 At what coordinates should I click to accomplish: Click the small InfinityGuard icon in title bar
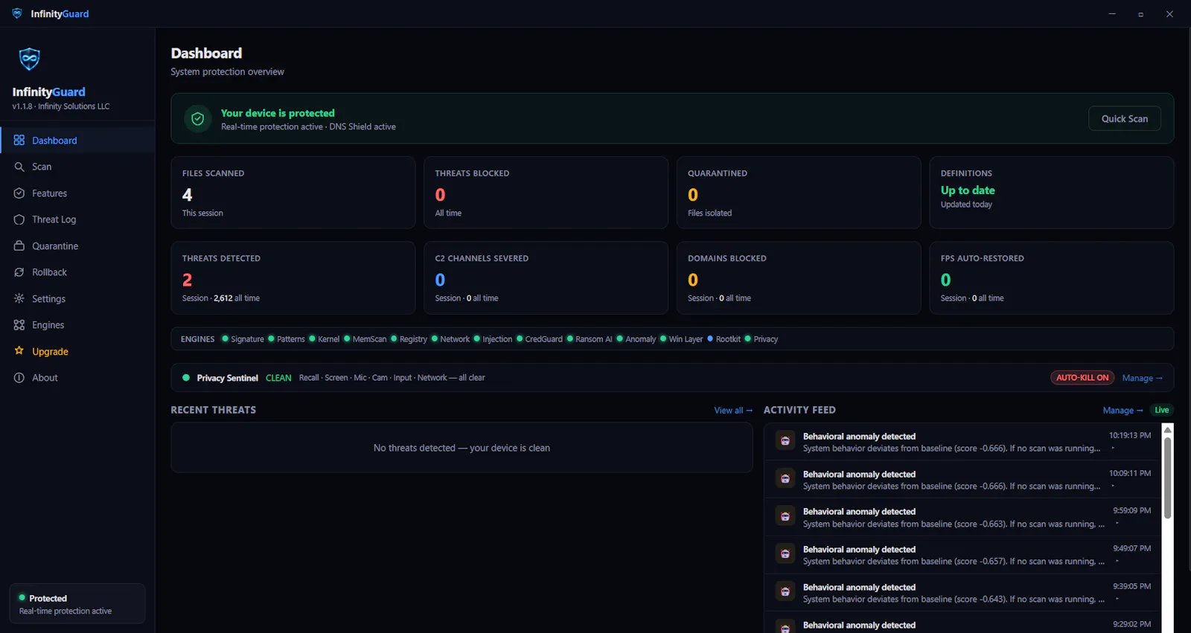[x=17, y=13]
